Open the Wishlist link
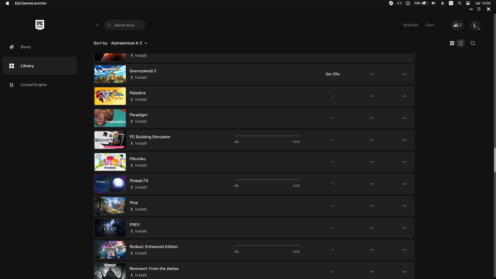 pos(410,25)
